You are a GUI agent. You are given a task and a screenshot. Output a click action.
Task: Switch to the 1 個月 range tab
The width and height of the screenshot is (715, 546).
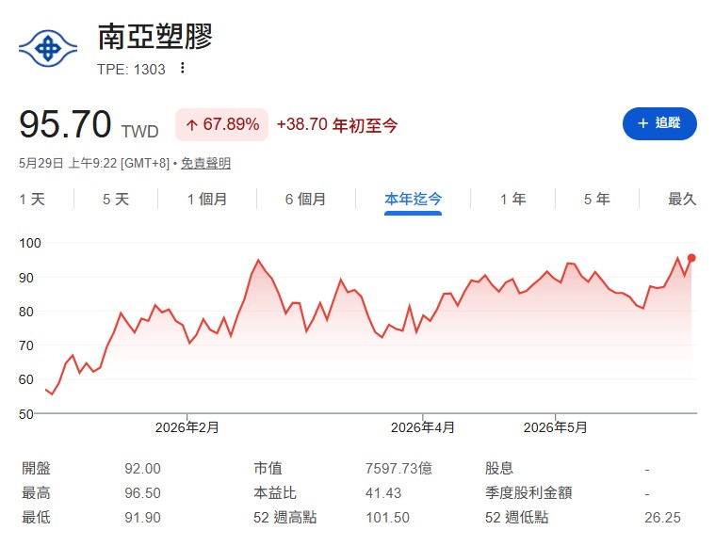tap(207, 200)
